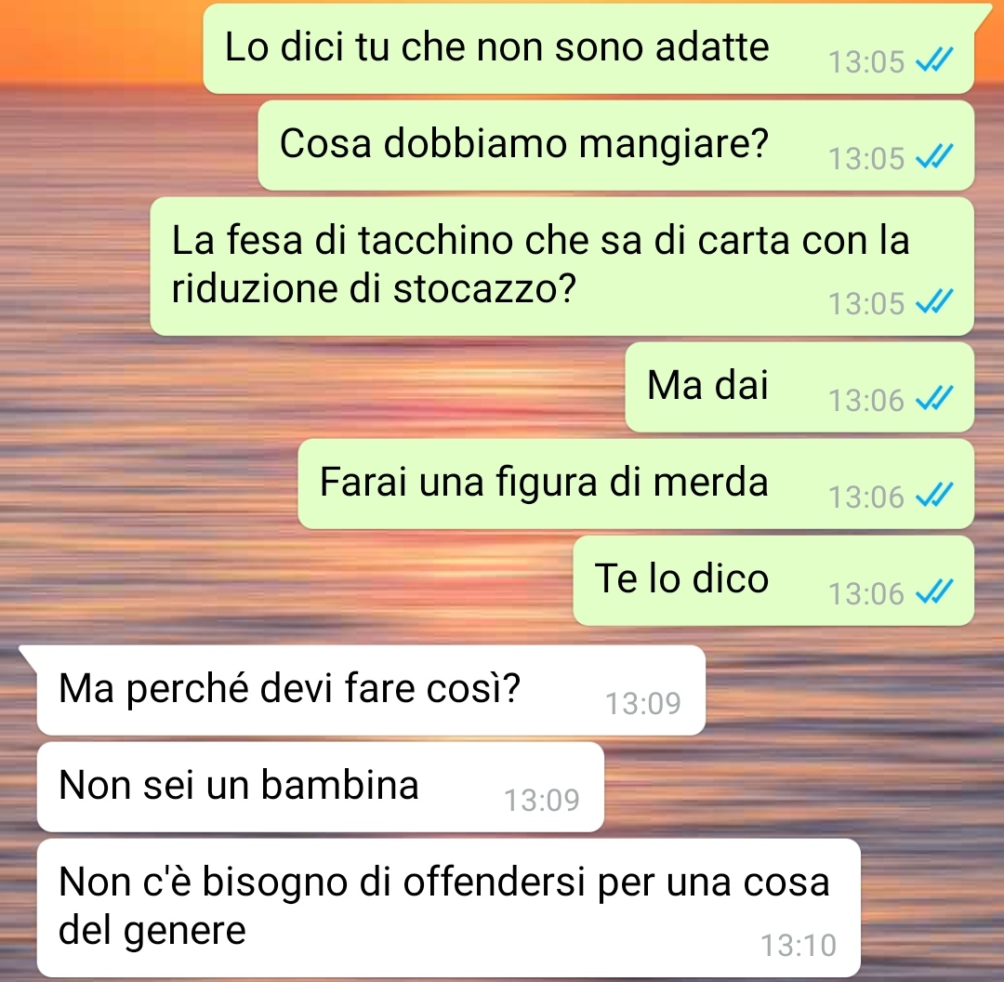Tap read checkmarks on 'fesa di tacchino' message
The height and width of the screenshot is (982, 1004).
pos(934,301)
